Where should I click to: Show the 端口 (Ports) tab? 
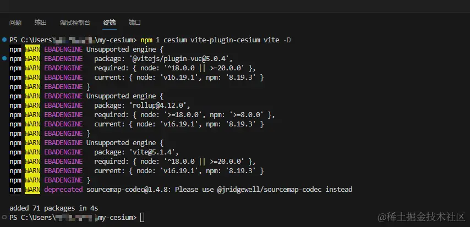135,23
